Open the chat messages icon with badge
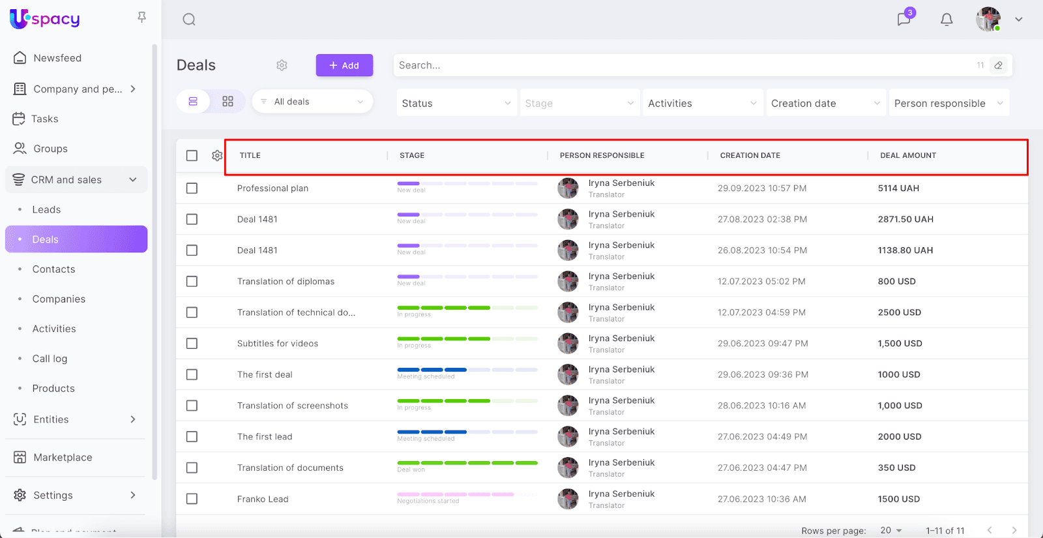This screenshot has height=538, width=1043. point(903,19)
